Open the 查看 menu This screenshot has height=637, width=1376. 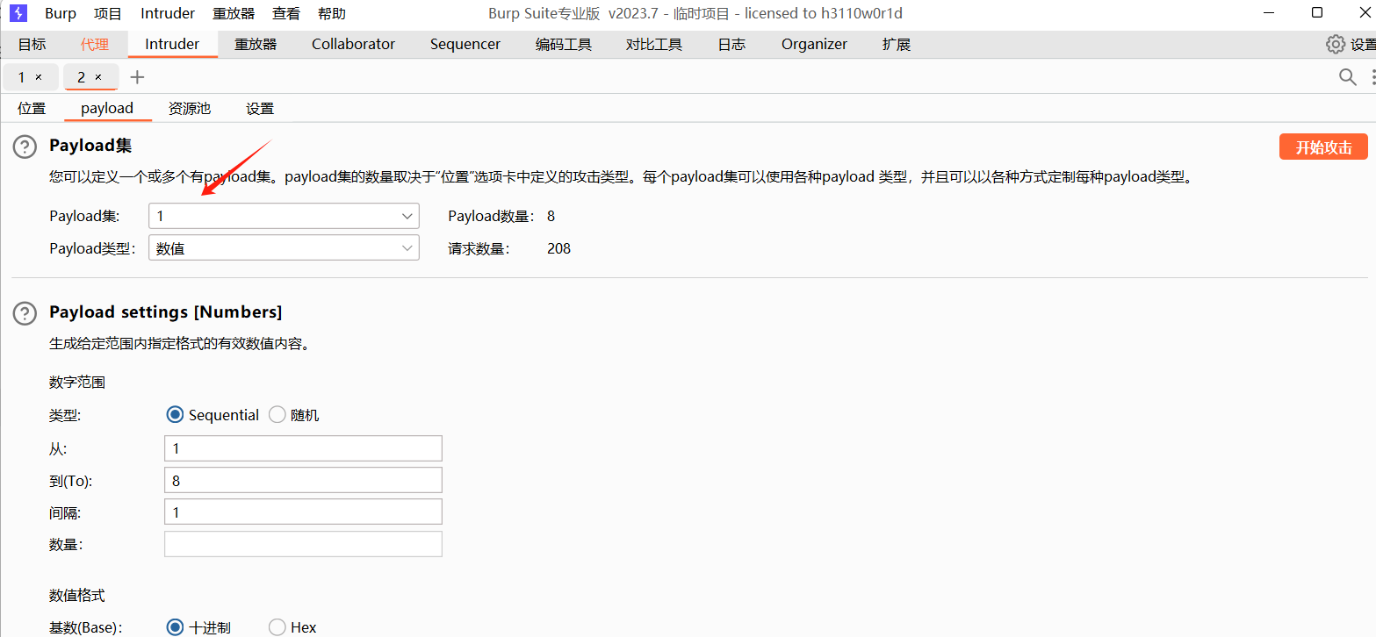(x=286, y=13)
